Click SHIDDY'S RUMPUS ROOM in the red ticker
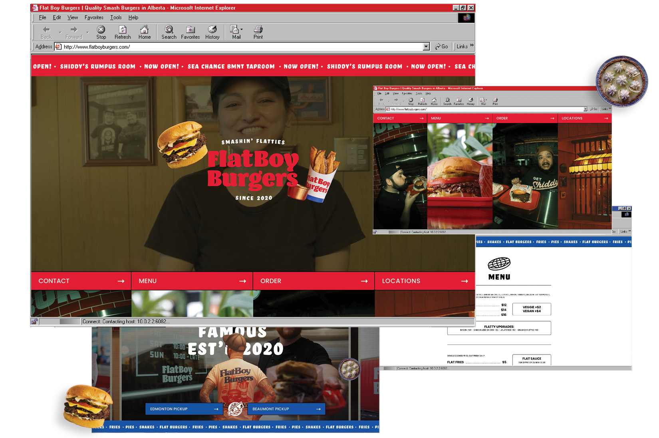Screen dimensions: 659x438 click(x=97, y=67)
